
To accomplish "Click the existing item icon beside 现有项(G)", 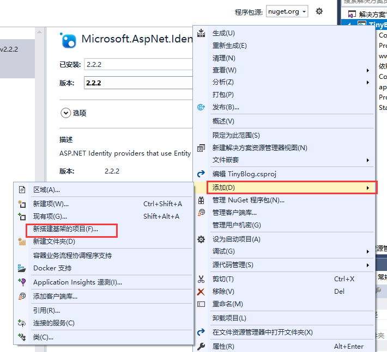I will 22,217.
